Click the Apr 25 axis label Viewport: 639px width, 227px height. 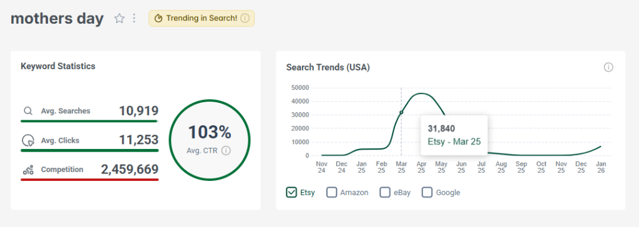click(x=421, y=167)
